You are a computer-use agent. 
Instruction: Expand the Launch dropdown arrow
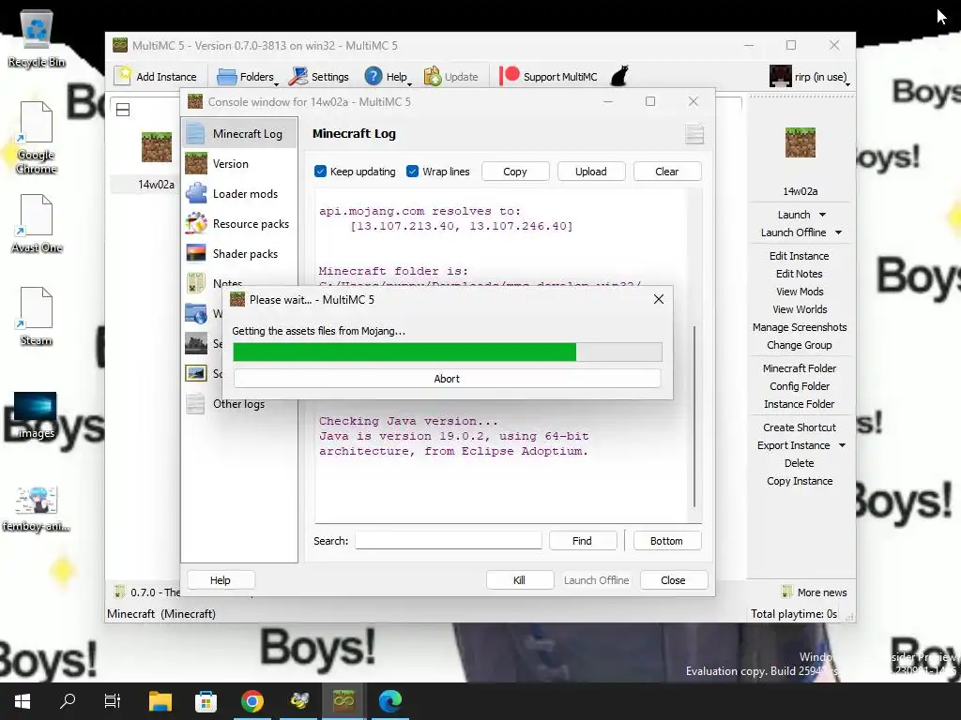click(x=822, y=215)
